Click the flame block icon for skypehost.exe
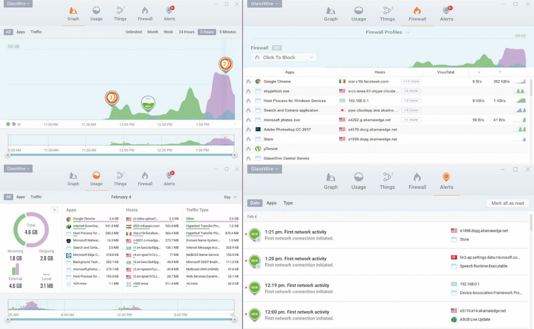Viewport: 534px width, 329px height. [248, 91]
